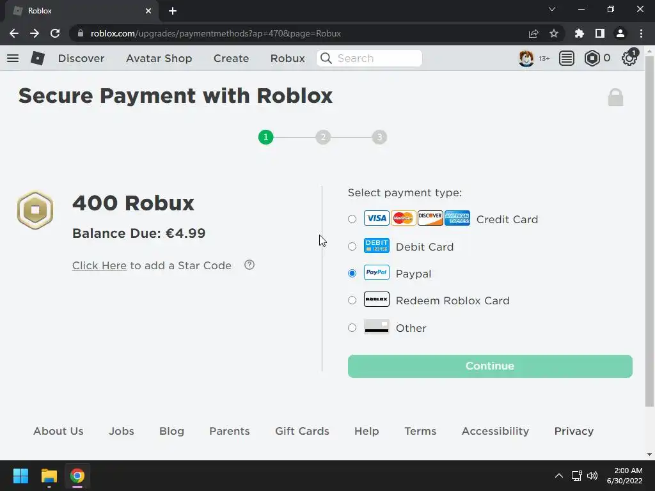Click the search magnifier icon
Image resolution: width=655 pixels, height=491 pixels.
[x=326, y=58]
